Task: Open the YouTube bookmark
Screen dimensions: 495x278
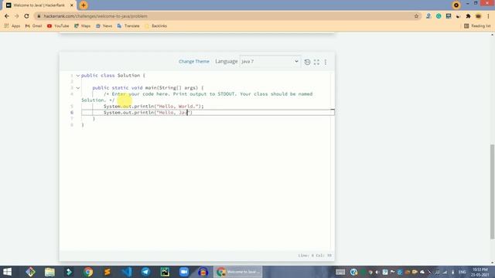Action: point(58,25)
